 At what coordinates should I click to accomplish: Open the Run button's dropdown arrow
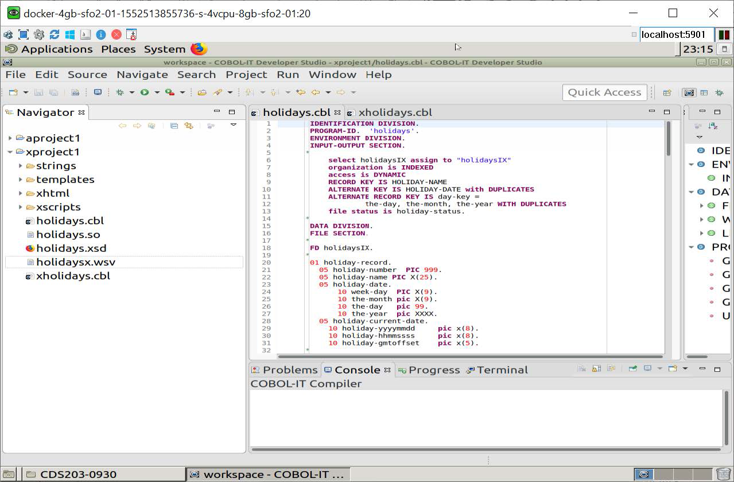[156, 92]
